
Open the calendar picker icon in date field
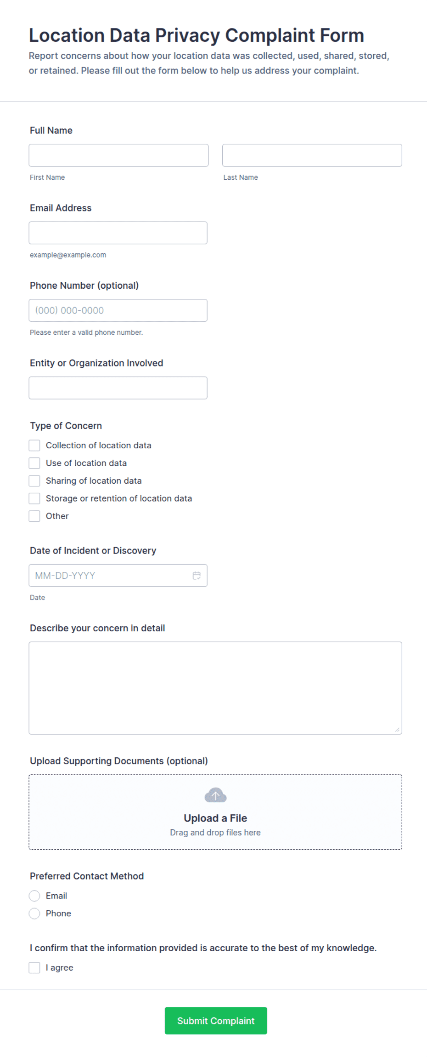pyautogui.click(x=197, y=575)
